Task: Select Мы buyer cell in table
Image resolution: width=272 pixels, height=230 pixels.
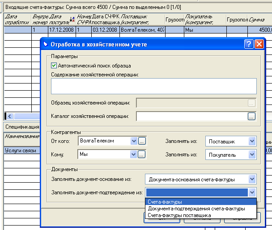Action: pos(205,30)
